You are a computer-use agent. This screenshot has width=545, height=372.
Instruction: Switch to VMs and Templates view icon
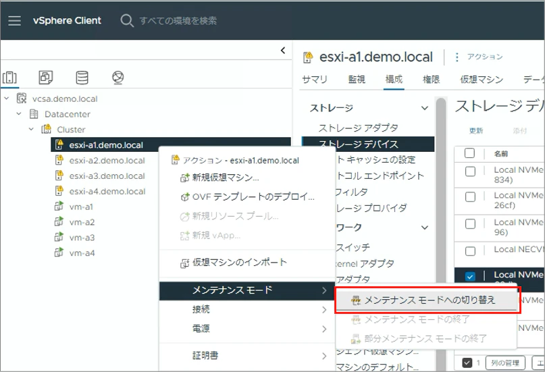pos(45,77)
